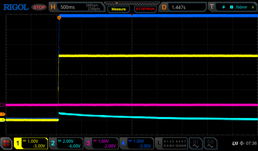
Task: Open the horizontal timebase H menu
Action: point(53,7)
